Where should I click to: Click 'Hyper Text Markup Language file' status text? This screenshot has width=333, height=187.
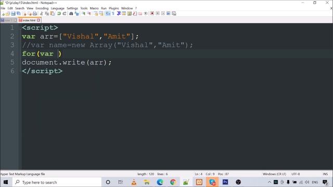[x=22, y=174]
